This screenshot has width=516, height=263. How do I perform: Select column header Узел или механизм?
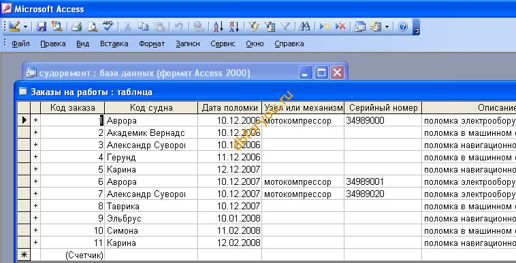(x=303, y=107)
